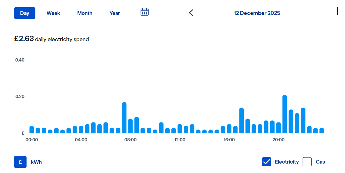Select the Day view tab
This screenshot has height=173, width=345.
[25, 13]
